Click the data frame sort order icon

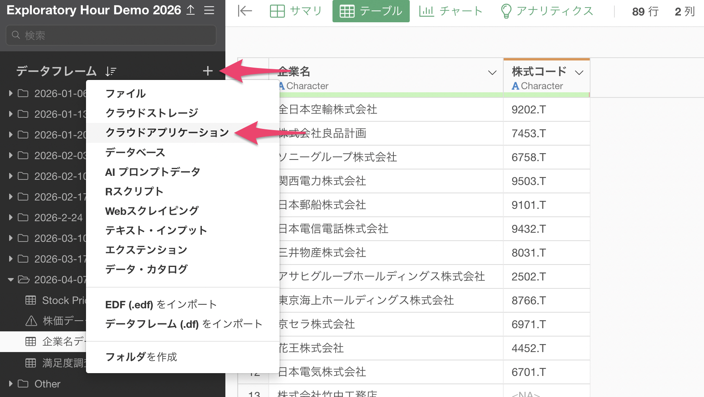[x=111, y=72]
